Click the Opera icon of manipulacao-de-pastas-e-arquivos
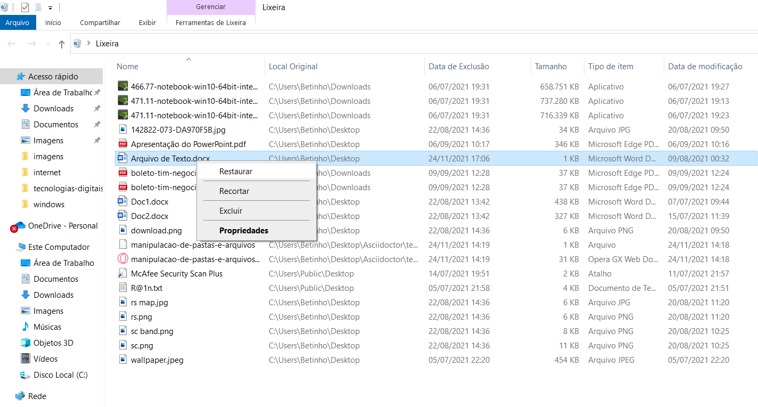The width and height of the screenshot is (758, 407). [123, 259]
